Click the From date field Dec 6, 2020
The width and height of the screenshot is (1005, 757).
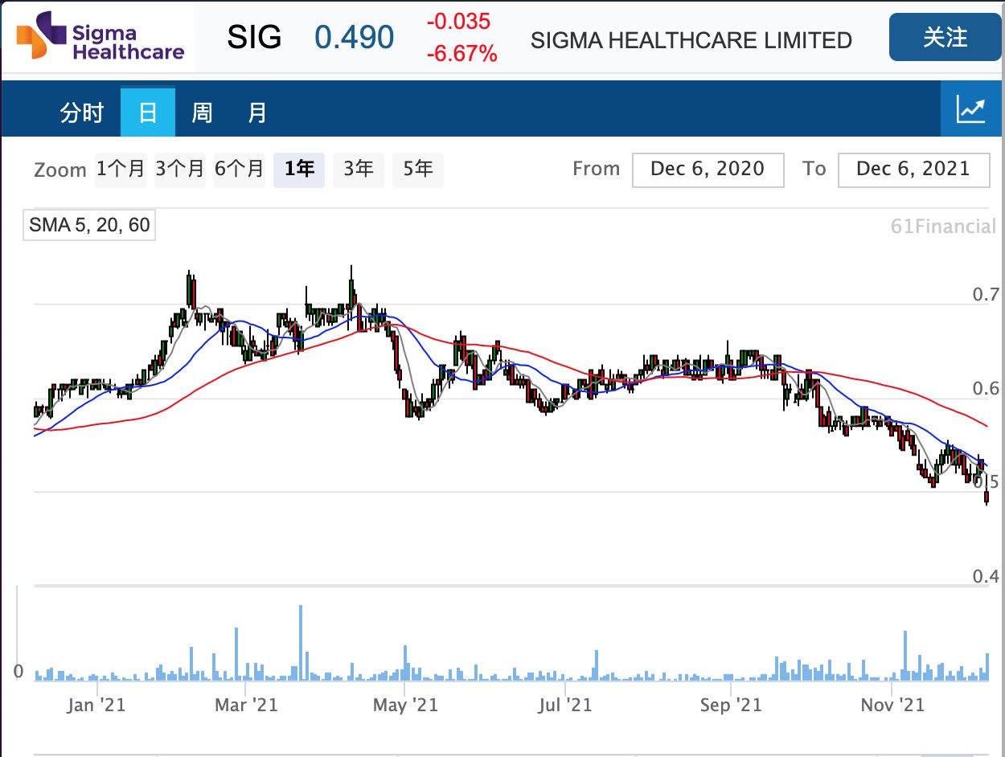click(708, 170)
